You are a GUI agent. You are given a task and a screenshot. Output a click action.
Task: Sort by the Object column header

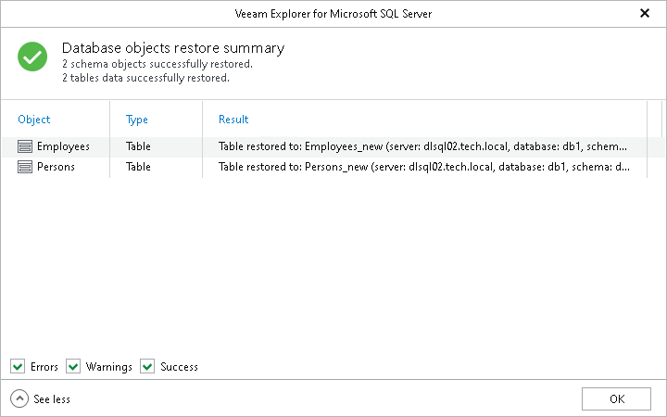[34, 120]
